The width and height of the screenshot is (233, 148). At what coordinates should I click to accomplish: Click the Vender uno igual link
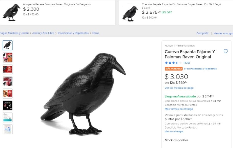coord(223,33)
